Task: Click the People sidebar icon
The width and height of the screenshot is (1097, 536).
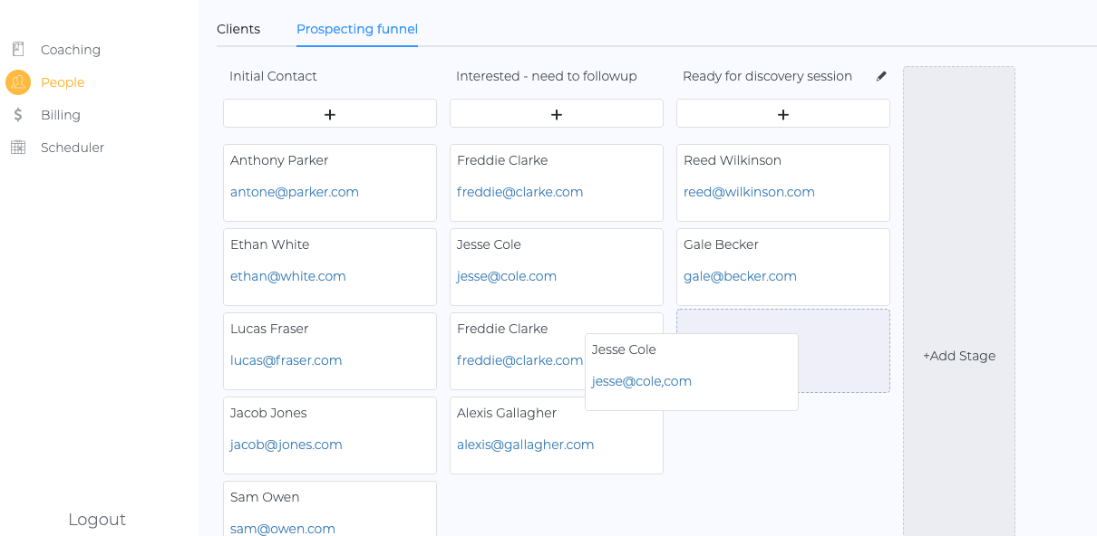Action: pos(18,82)
